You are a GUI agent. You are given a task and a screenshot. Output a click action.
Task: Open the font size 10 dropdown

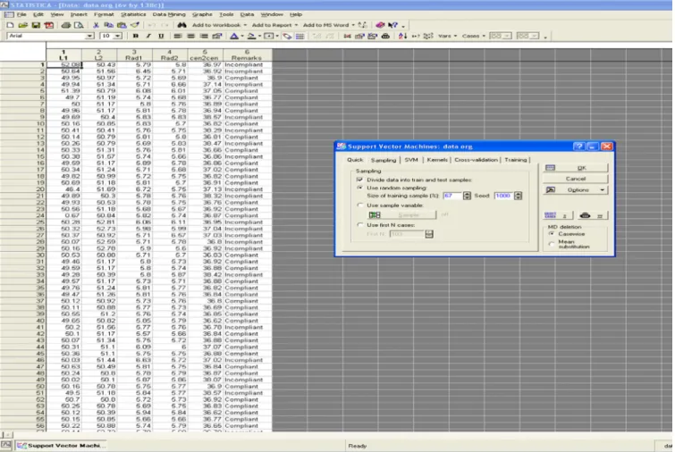click(x=117, y=36)
